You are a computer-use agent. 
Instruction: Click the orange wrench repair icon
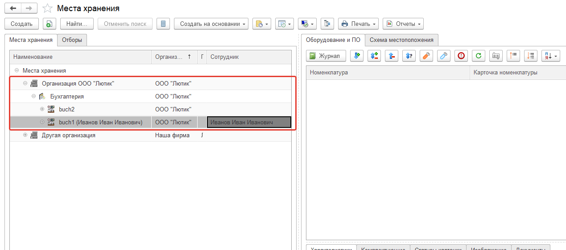pos(426,56)
